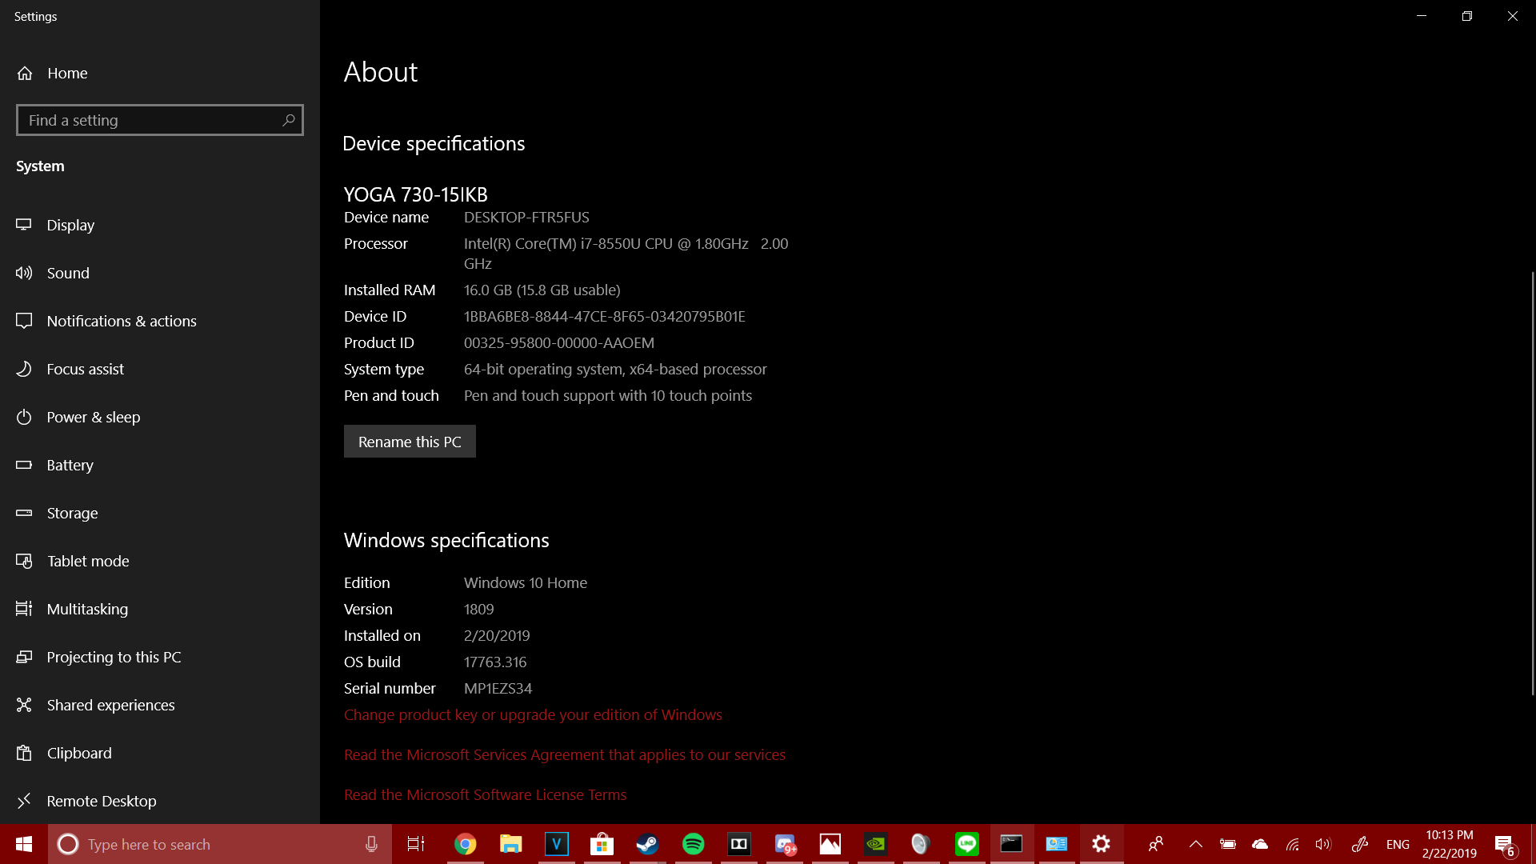
Task: Show hidden system tray icons
Action: coord(1196,844)
